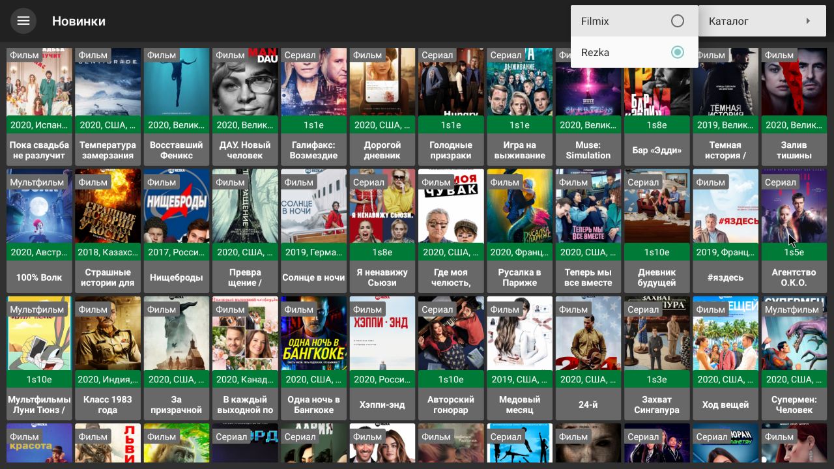Select the Filmix radio button
Viewport: 834px width, 469px height.
click(678, 21)
